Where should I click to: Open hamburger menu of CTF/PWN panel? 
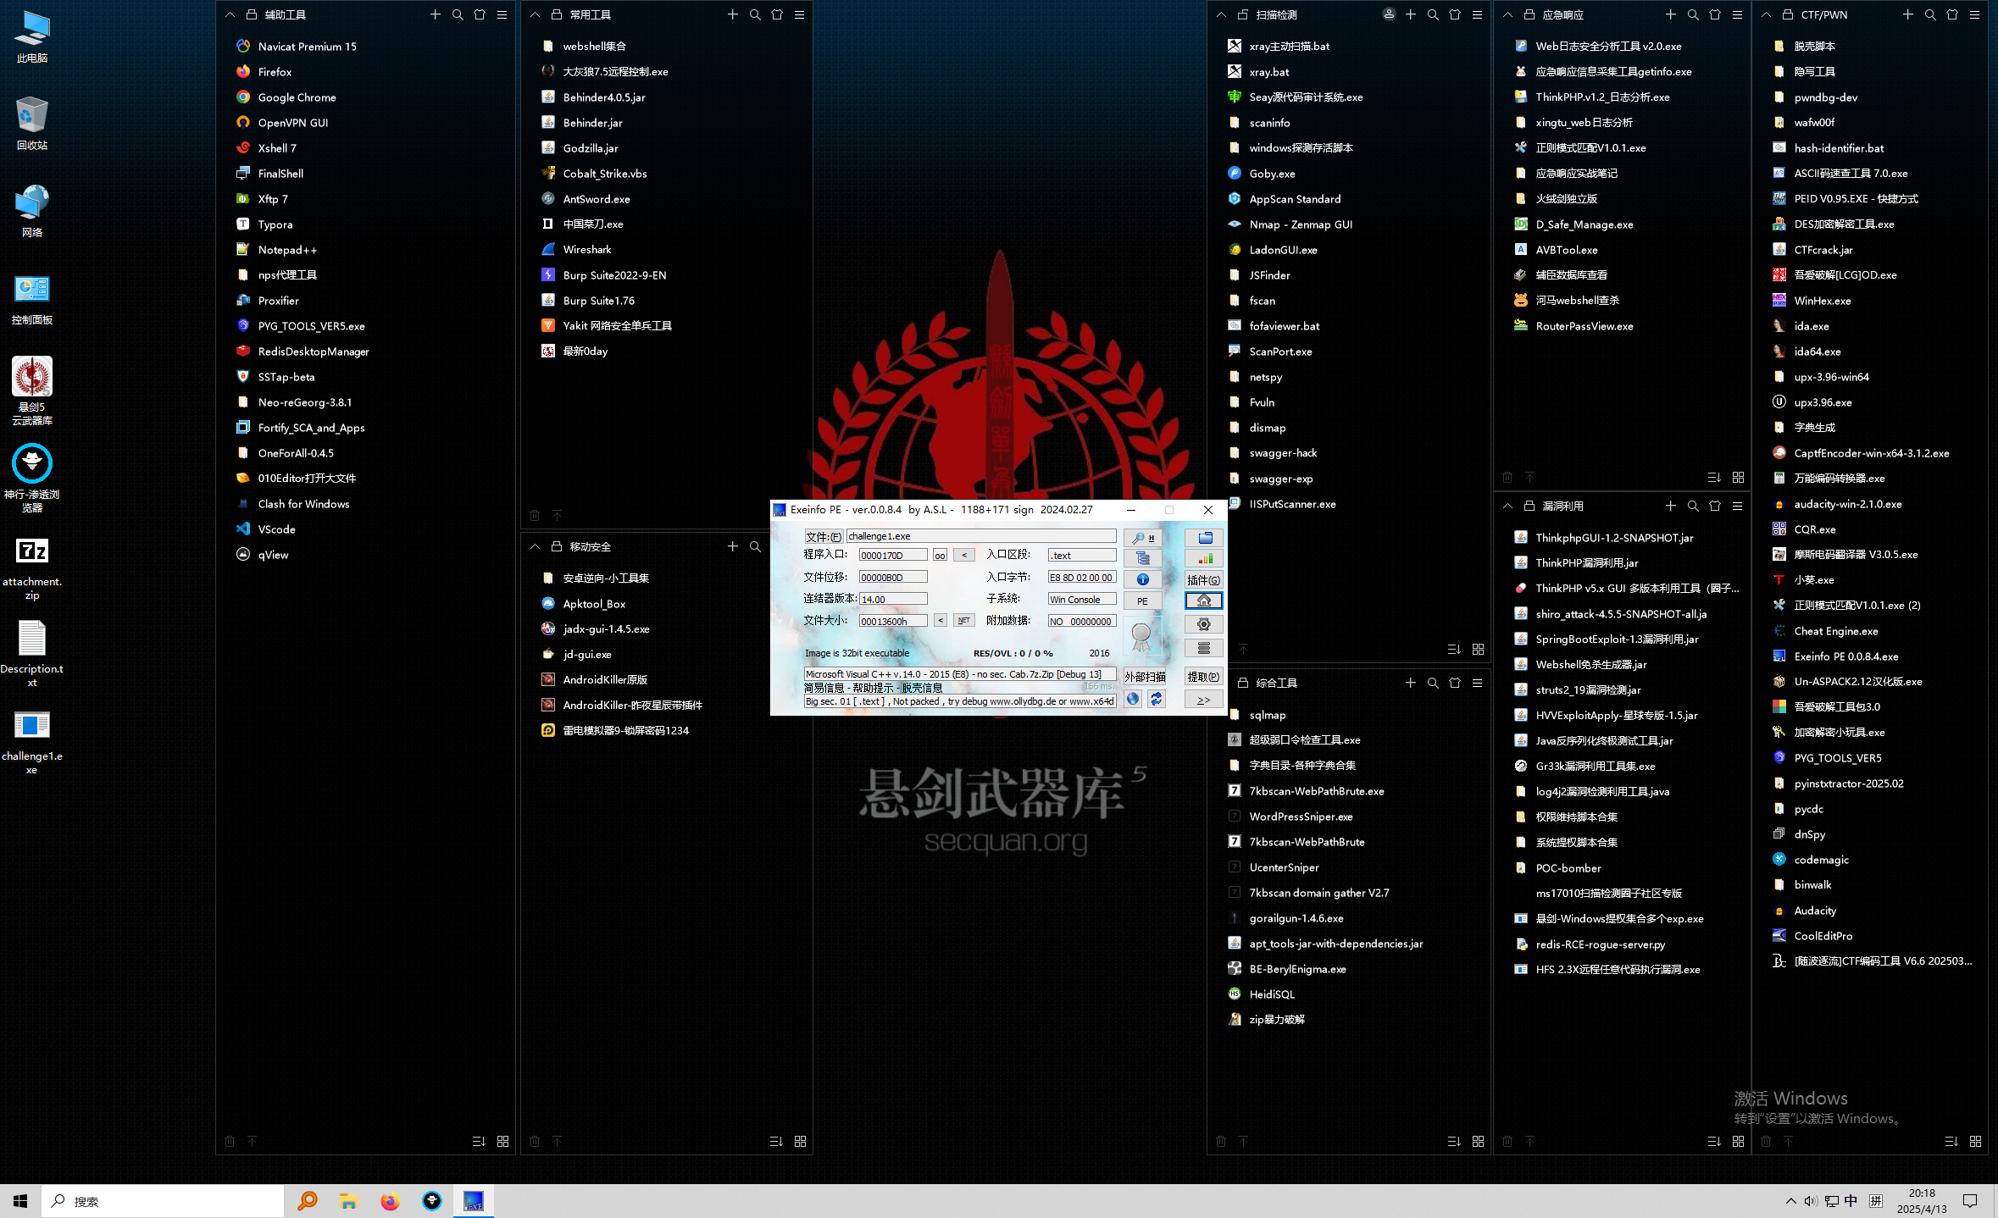click(1974, 14)
